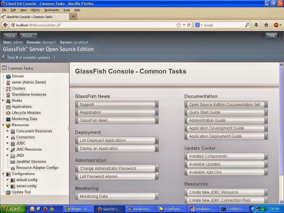Image resolution: width=284 pixels, height=213 pixels.
Task: Click the Resources folder icon
Action: point(8,125)
